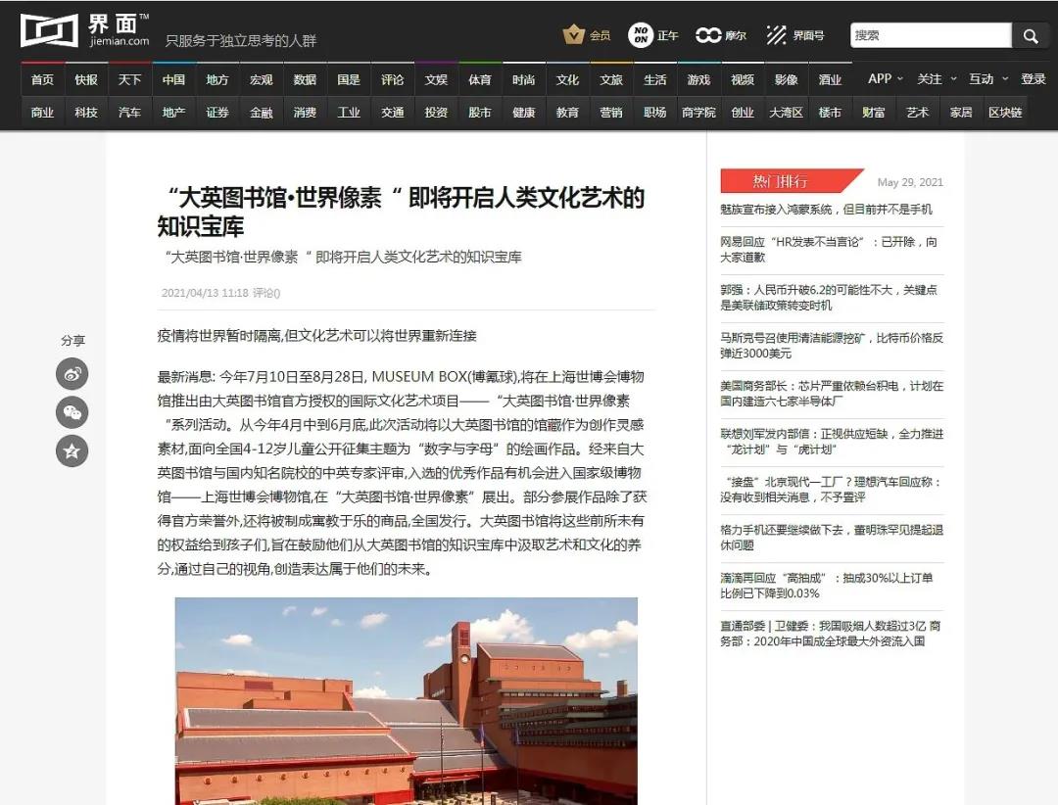Open the 直通部委 卫健委 headline
1058x805 pixels.
[831, 633]
